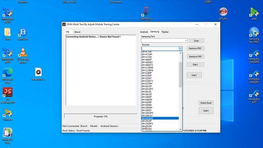The height and width of the screenshot is (148, 263).
Task: Choose SM-G850Y in the list
Action: point(160,110)
